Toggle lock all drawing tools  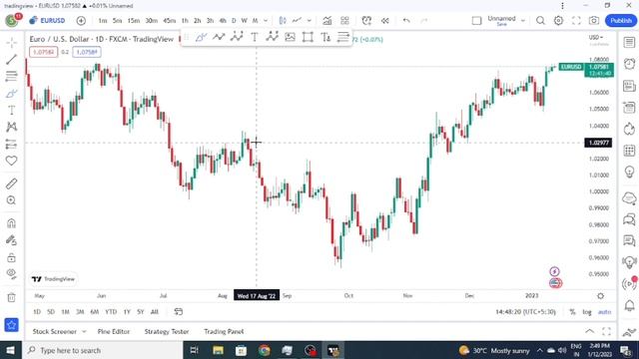coord(11,257)
